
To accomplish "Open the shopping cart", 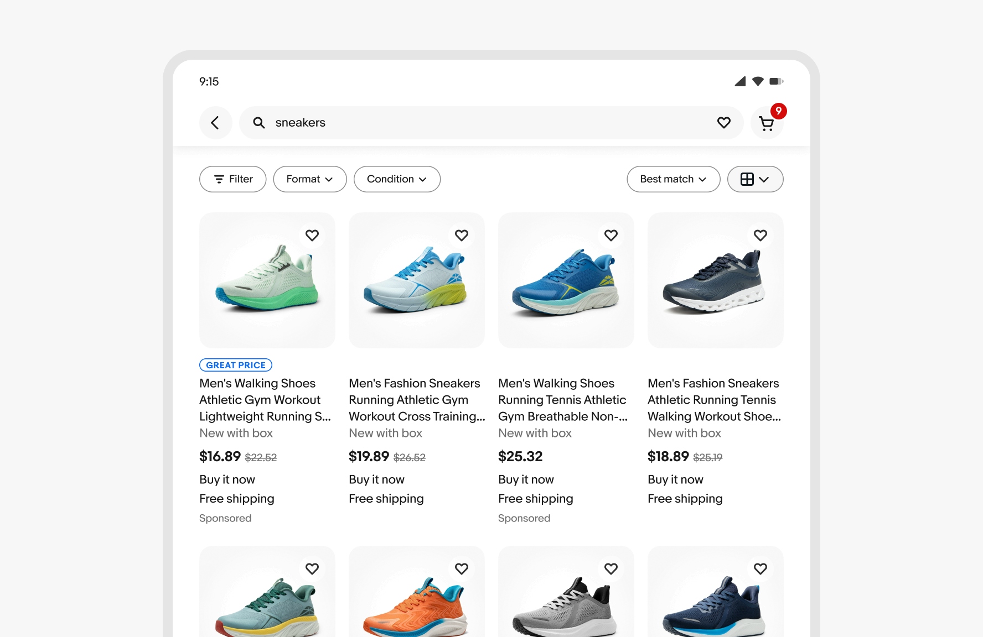I will (x=767, y=123).
